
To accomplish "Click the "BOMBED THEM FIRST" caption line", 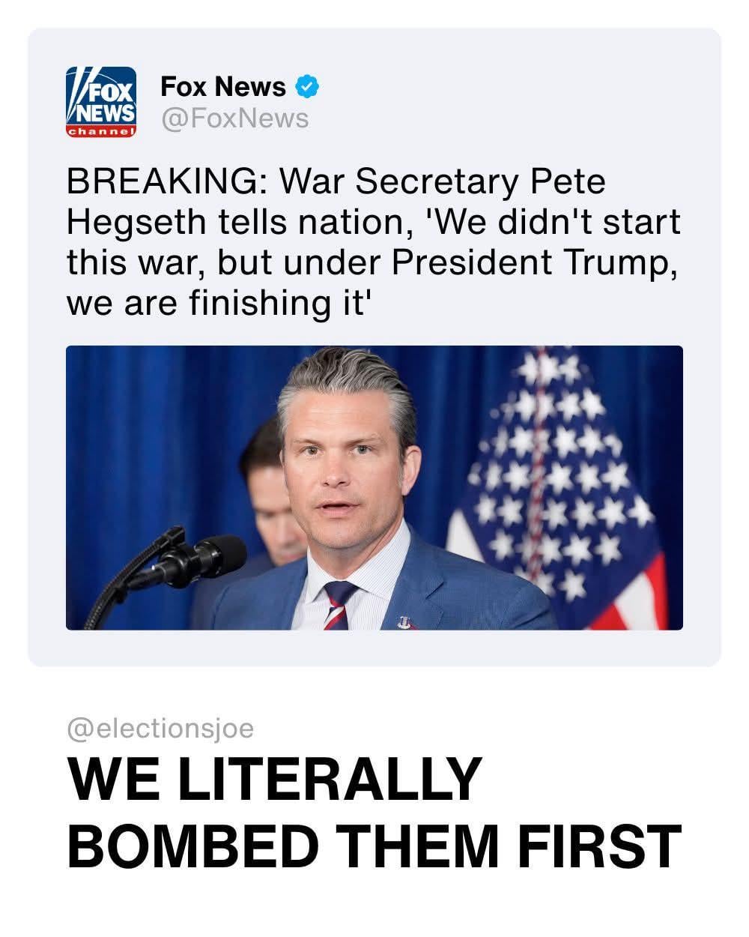I will point(374,845).
